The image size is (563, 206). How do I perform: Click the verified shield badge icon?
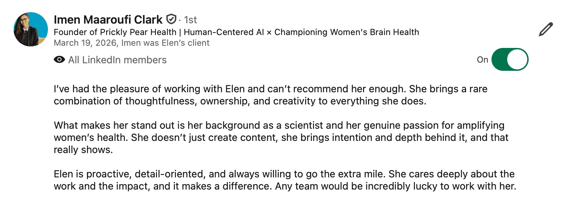pyautogui.click(x=172, y=19)
